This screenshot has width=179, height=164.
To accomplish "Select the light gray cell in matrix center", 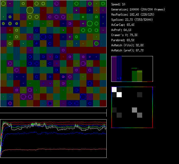I will (135, 110).
